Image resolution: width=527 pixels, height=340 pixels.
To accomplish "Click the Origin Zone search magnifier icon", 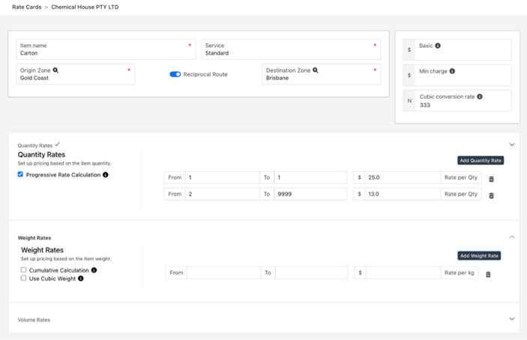I will click(x=55, y=70).
